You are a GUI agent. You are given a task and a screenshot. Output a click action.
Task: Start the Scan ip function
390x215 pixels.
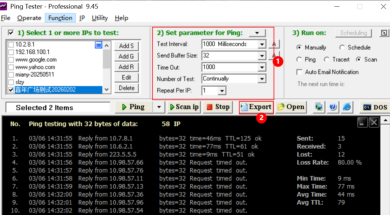pos(184,107)
